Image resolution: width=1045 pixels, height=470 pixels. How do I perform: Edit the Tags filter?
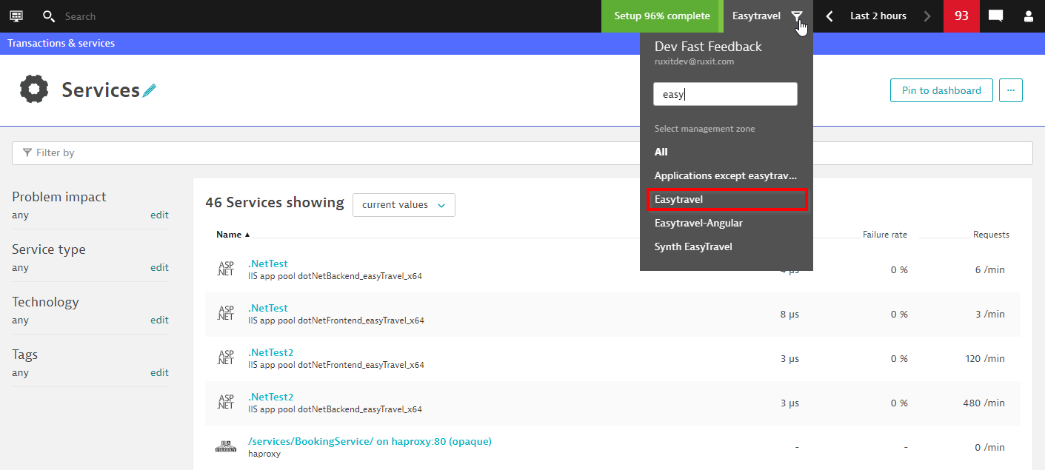point(159,373)
